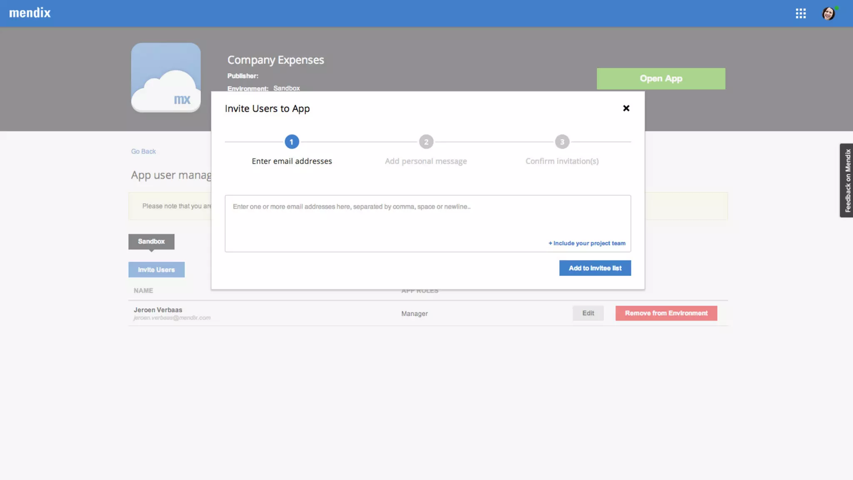
Task: Click the green Open App button
Action: point(661,79)
